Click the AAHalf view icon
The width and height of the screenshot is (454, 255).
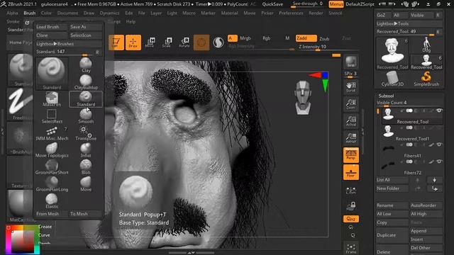(x=351, y=138)
